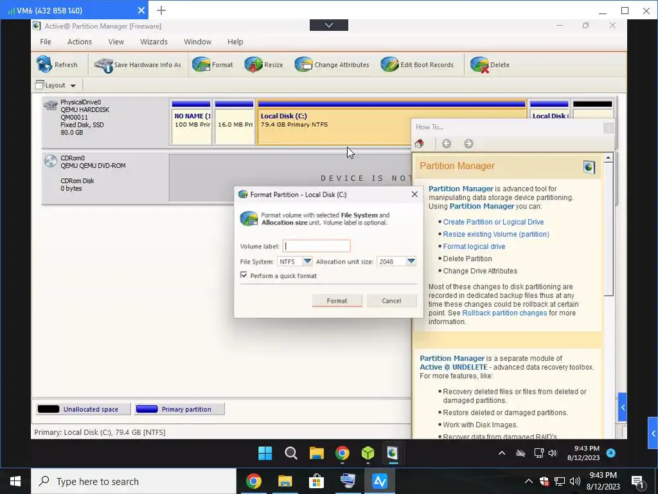Image resolution: width=658 pixels, height=494 pixels.
Task: Open Create Partition or Logical Drive link
Action: coord(493,222)
